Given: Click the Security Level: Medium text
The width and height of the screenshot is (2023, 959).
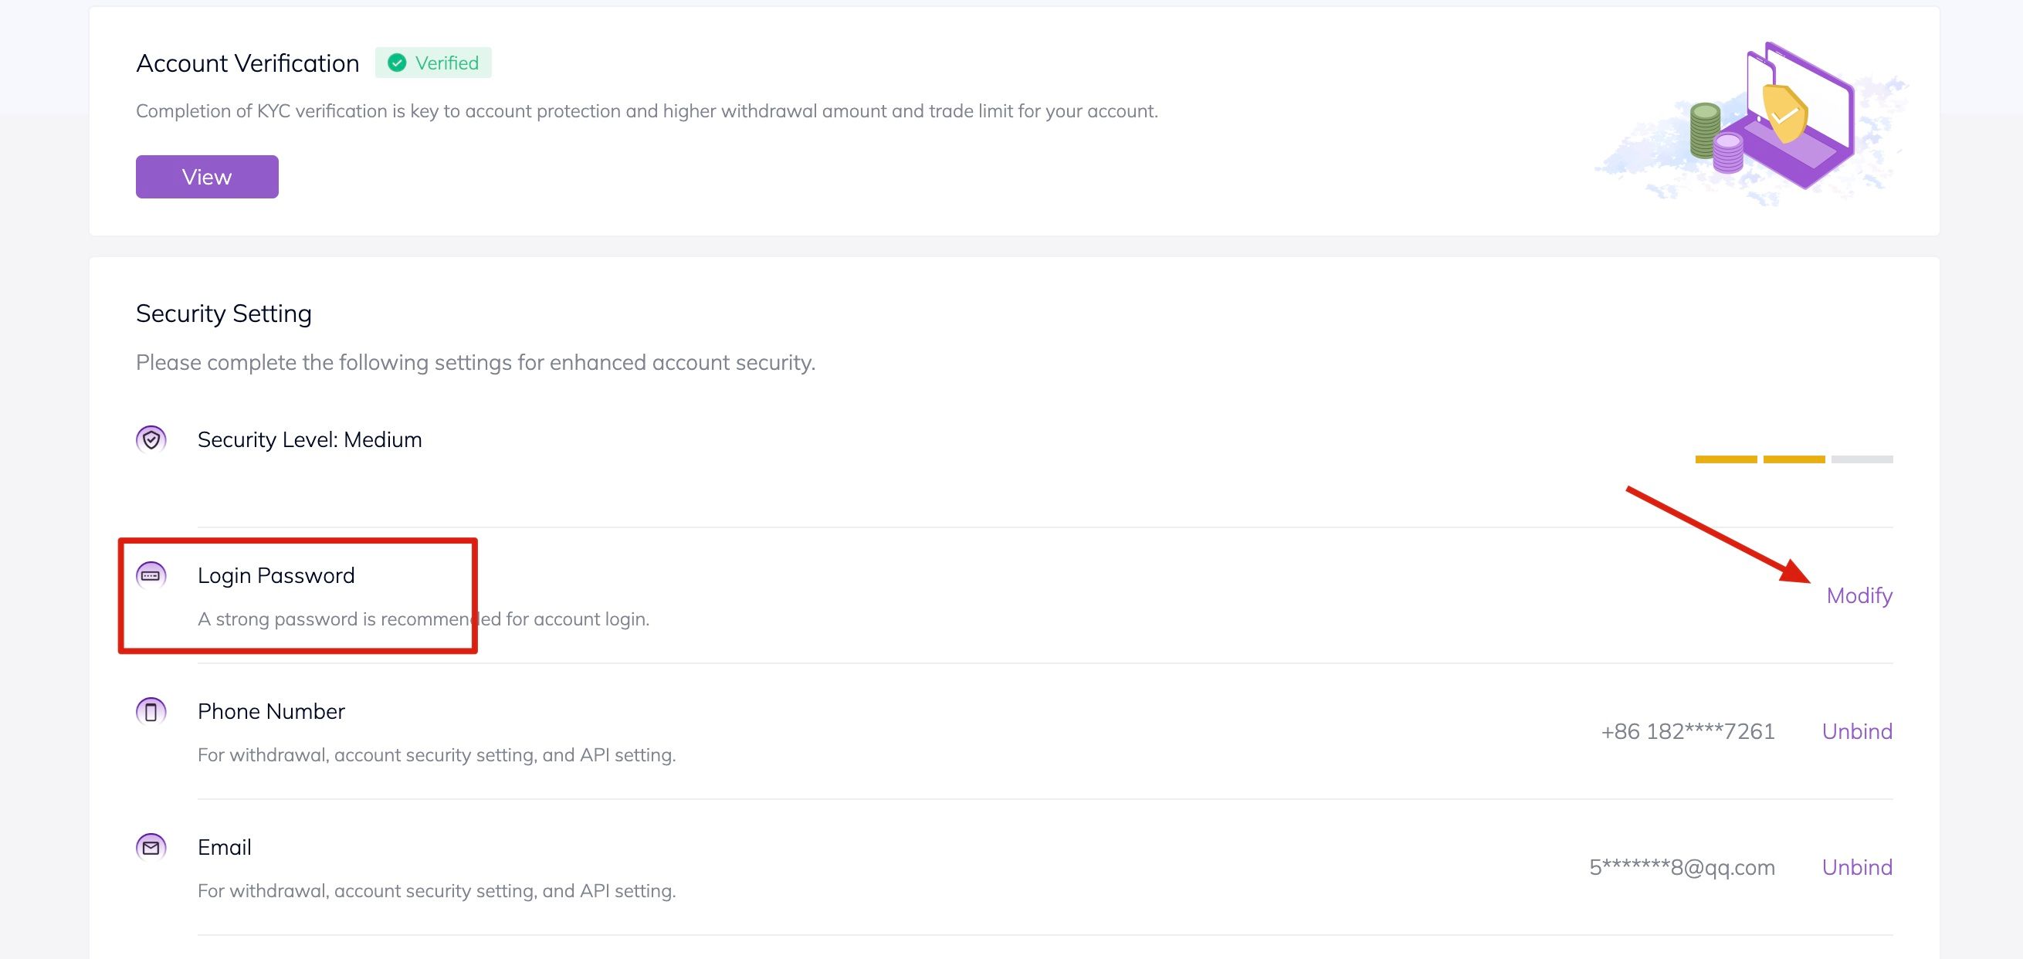Looking at the screenshot, I should pos(310,440).
